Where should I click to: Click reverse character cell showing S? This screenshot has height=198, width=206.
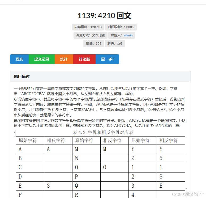171,177
